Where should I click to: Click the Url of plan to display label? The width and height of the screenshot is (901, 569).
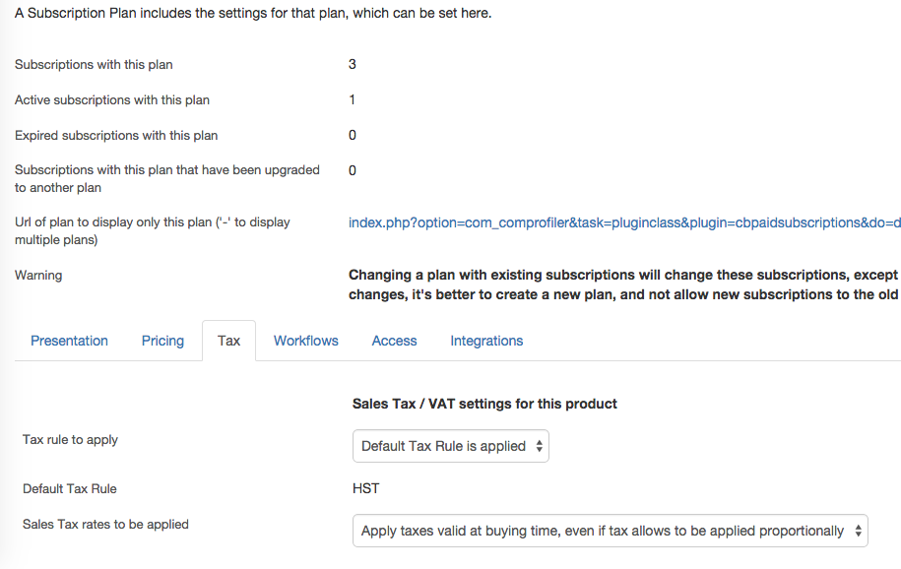tap(153, 231)
